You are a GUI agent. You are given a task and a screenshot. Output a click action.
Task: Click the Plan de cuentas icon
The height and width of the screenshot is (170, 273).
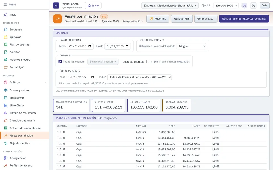(6, 44)
